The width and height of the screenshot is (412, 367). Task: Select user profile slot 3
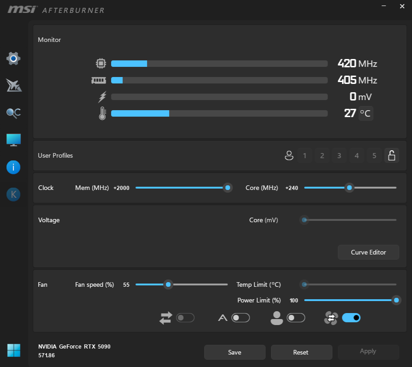(x=339, y=156)
